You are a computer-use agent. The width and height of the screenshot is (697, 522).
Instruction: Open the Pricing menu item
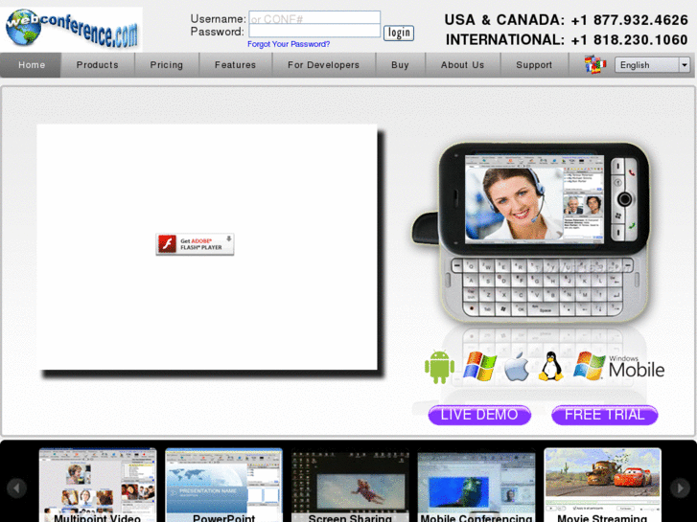(166, 65)
